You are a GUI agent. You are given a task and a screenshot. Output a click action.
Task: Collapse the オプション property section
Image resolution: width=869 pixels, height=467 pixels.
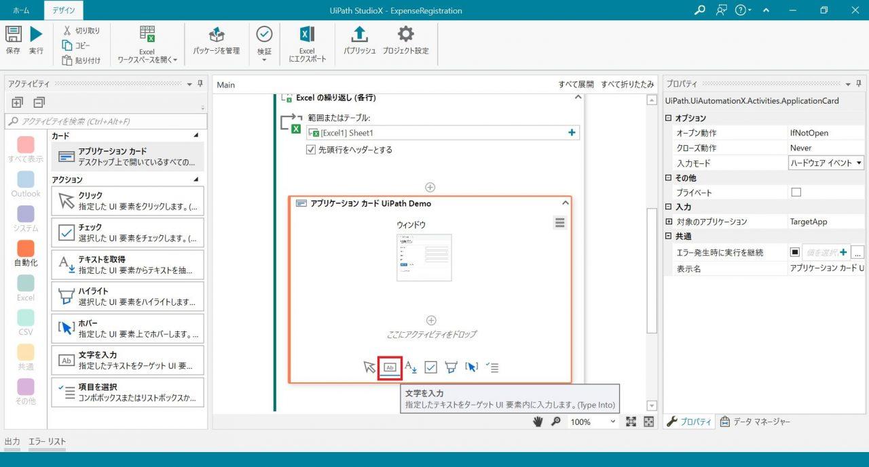(x=669, y=118)
